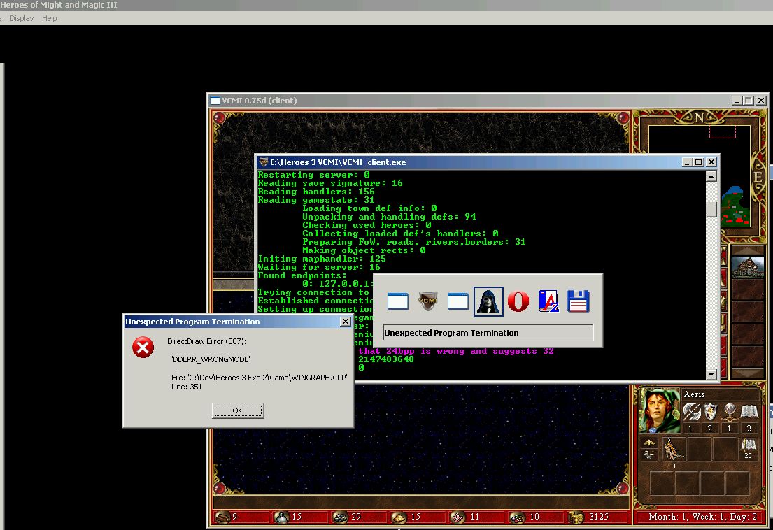Image resolution: width=773 pixels, height=530 pixels.
Task: Select the blue floppy disk icon
Action: pos(579,301)
